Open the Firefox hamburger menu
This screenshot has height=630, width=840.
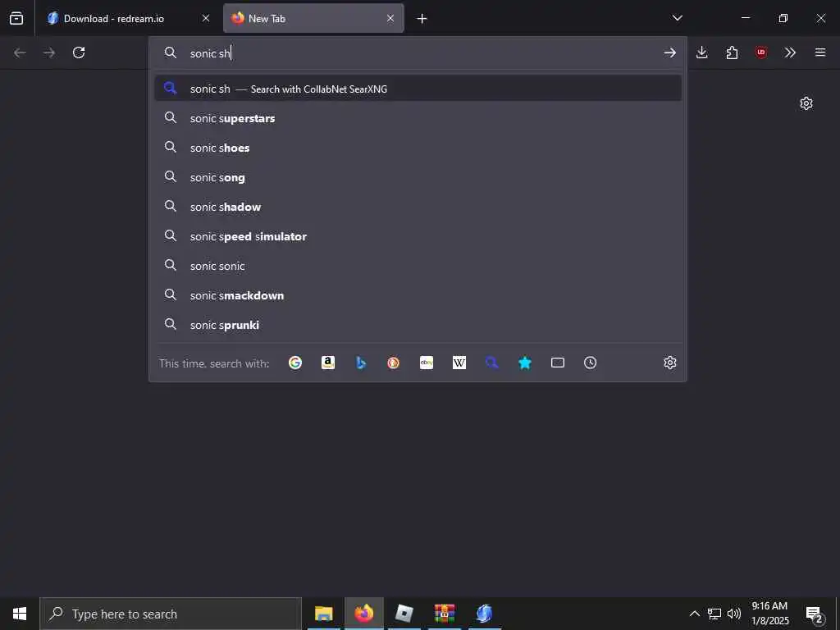[x=820, y=52]
